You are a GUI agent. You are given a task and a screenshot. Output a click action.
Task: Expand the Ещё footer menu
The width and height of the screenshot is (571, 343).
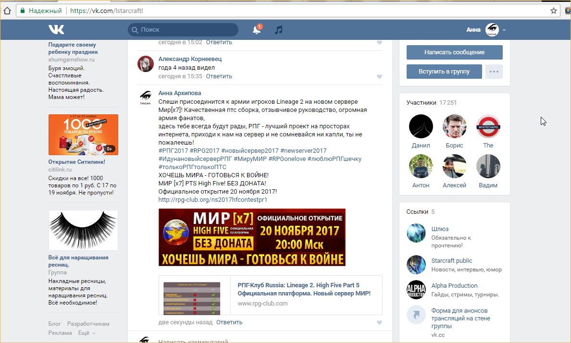pyautogui.click(x=87, y=333)
